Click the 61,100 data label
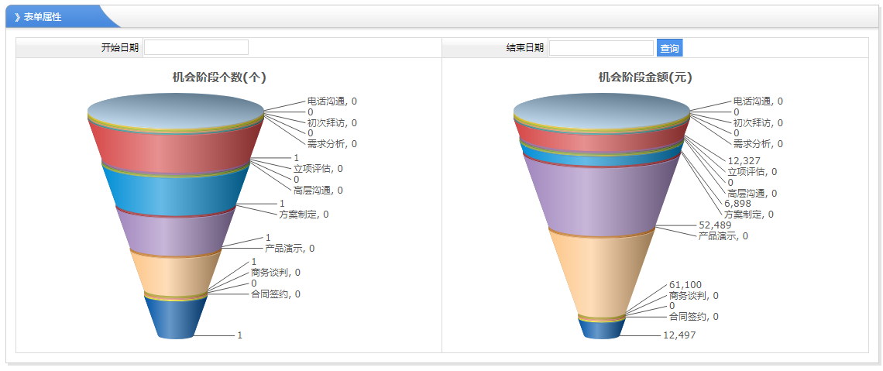Image resolution: width=883 pixels, height=371 pixels. [x=685, y=285]
